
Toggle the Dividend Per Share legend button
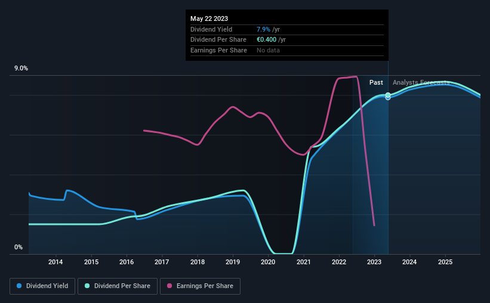click(118, 286)
